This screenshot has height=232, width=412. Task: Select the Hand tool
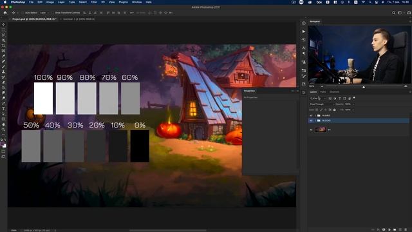3,124
